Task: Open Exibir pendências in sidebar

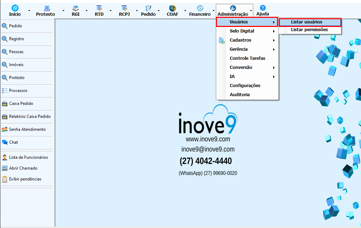Action: [25, 179]
